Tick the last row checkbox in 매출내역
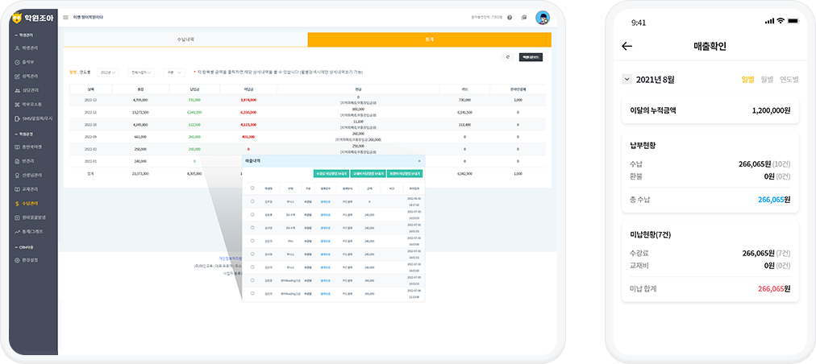Screen dimensions: 816x364 (252, 294)
